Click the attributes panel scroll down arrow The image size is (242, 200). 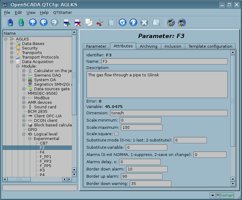[233, 183]
